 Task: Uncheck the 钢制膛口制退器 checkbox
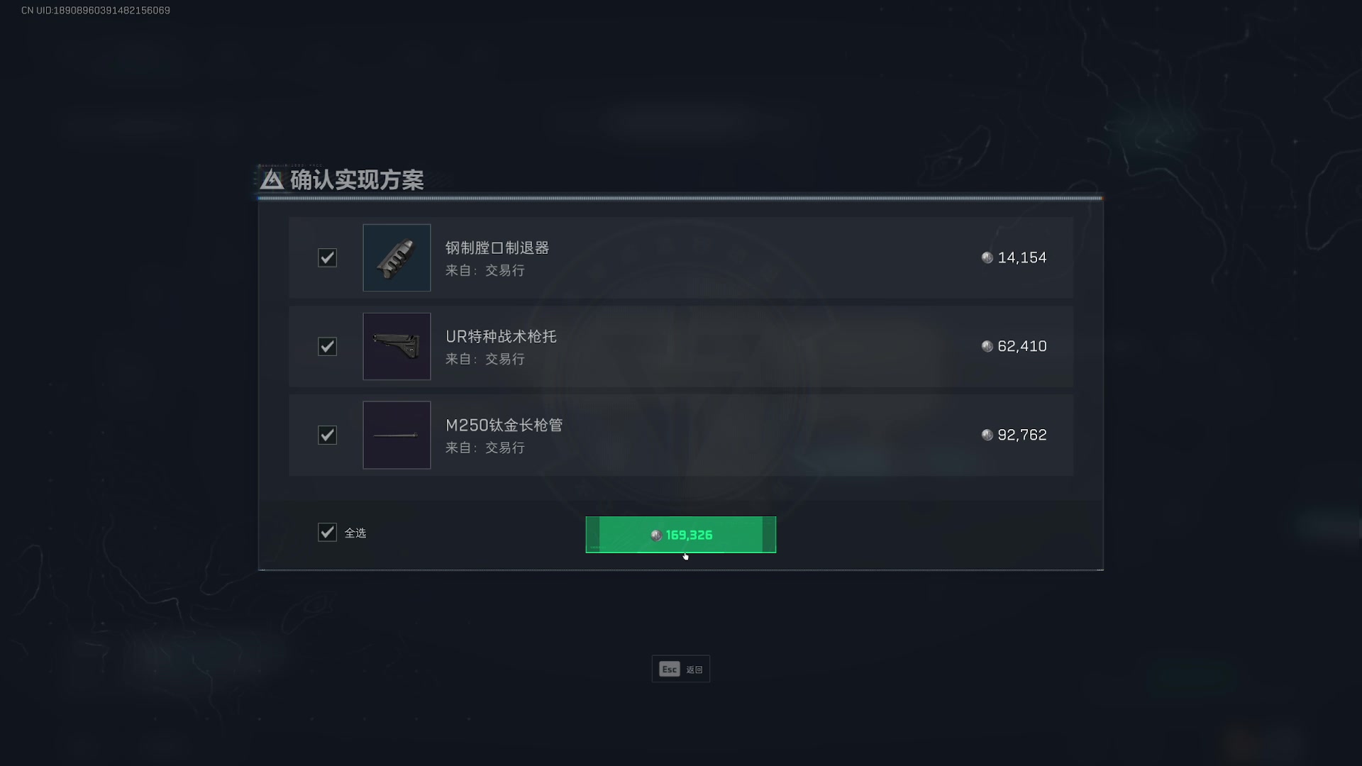click(327, 257)
